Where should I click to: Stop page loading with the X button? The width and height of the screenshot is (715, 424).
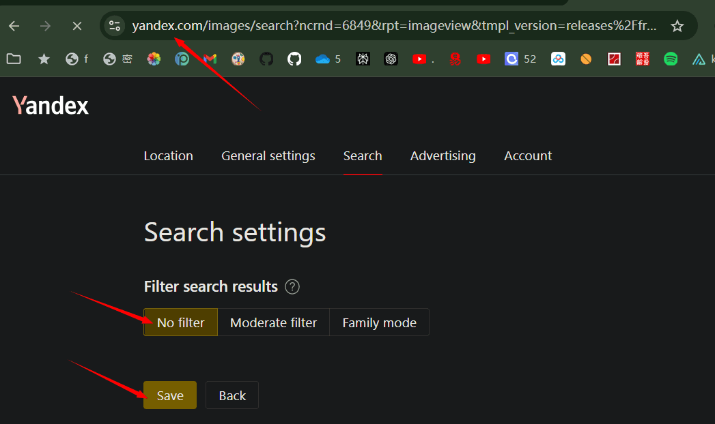click(77, 26)
